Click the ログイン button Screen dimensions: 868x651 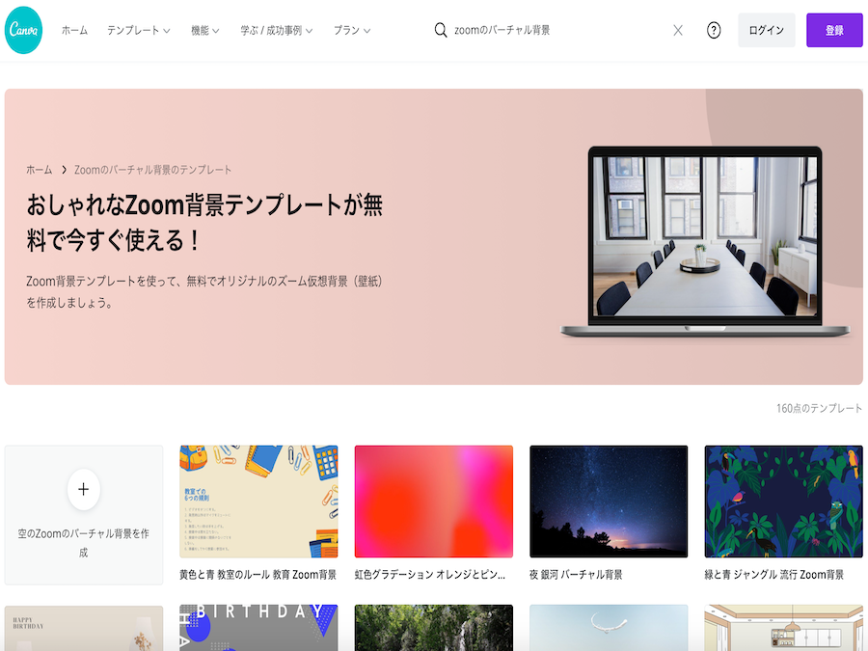[x=766, y=30]
